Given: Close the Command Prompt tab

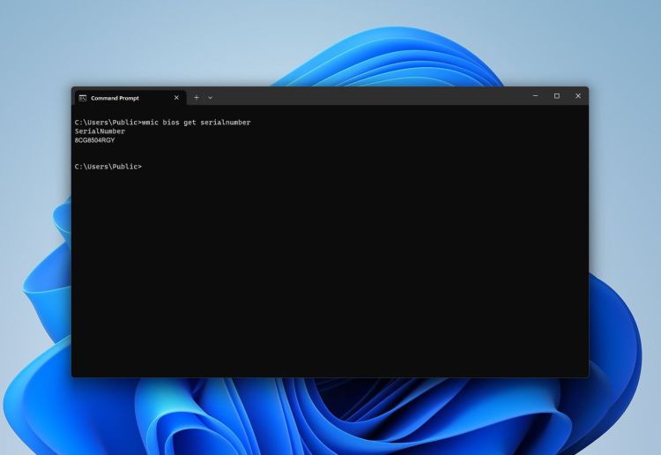Looking at the screenshot, I should coord(176,98).
